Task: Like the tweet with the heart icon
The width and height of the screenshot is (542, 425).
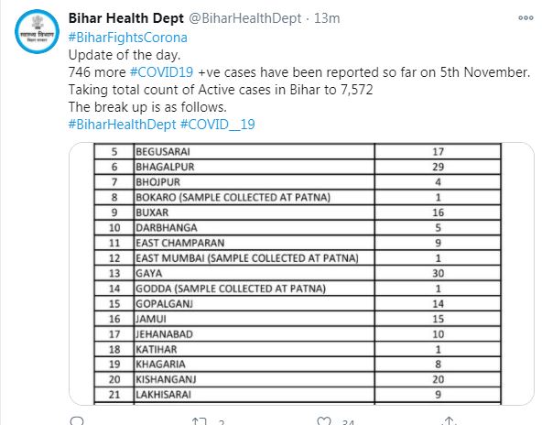Action: (x=324, y=420)
